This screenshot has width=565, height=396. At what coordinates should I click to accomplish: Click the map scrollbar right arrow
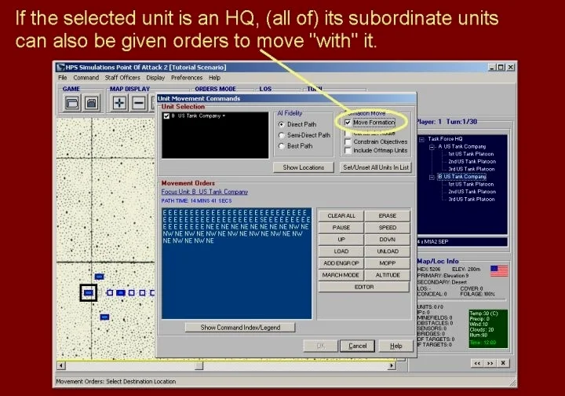[392, 365]
